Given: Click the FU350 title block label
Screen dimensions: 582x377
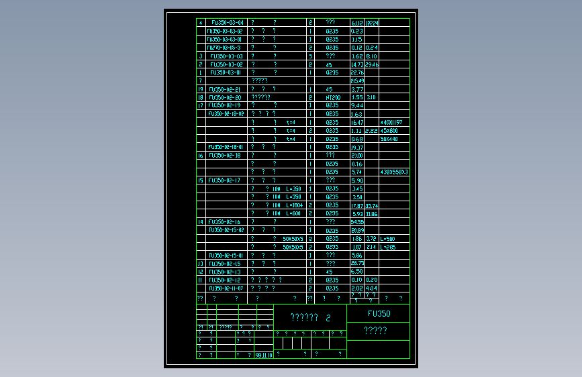Looking at the screenshot, I should tap(379, 314).
